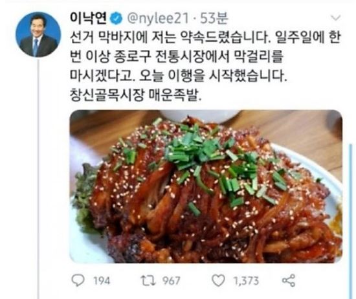356x299 pixels.
Task: Open the 이낙연 display name link
Action: pos(89,18)
